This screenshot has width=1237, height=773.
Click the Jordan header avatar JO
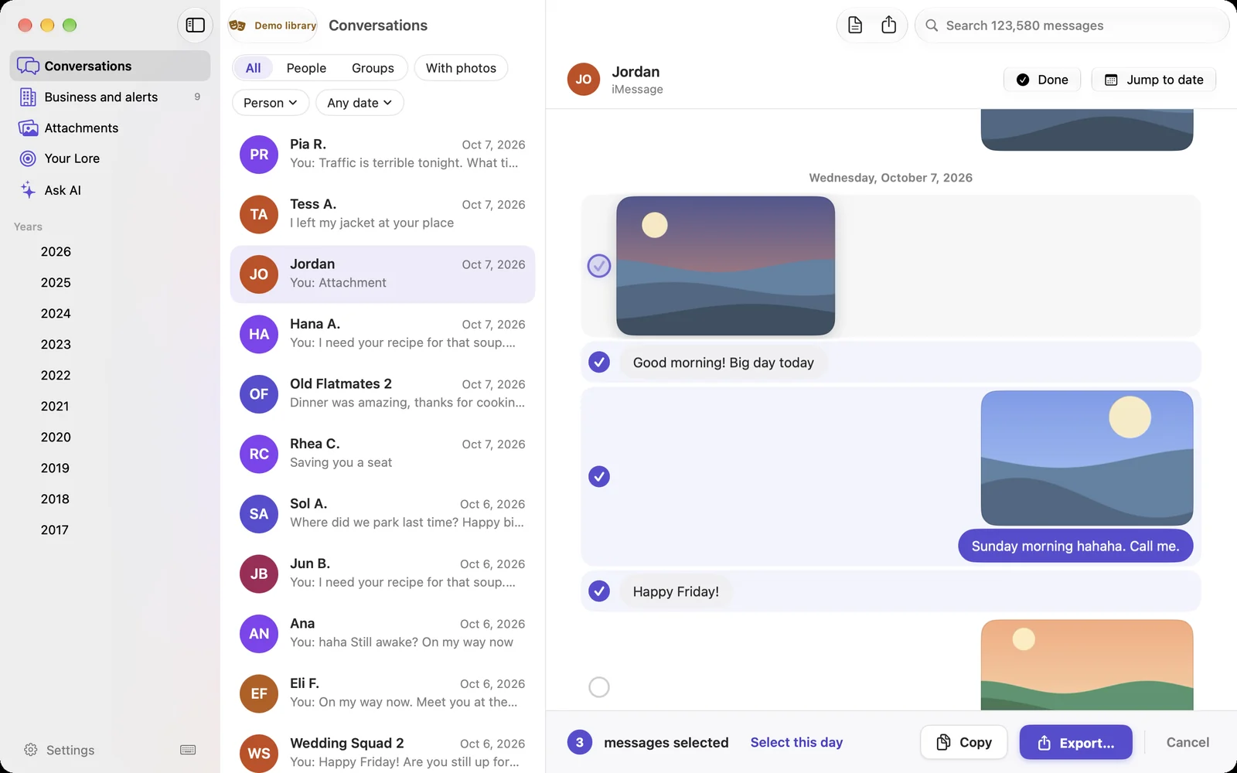[584, 80]
